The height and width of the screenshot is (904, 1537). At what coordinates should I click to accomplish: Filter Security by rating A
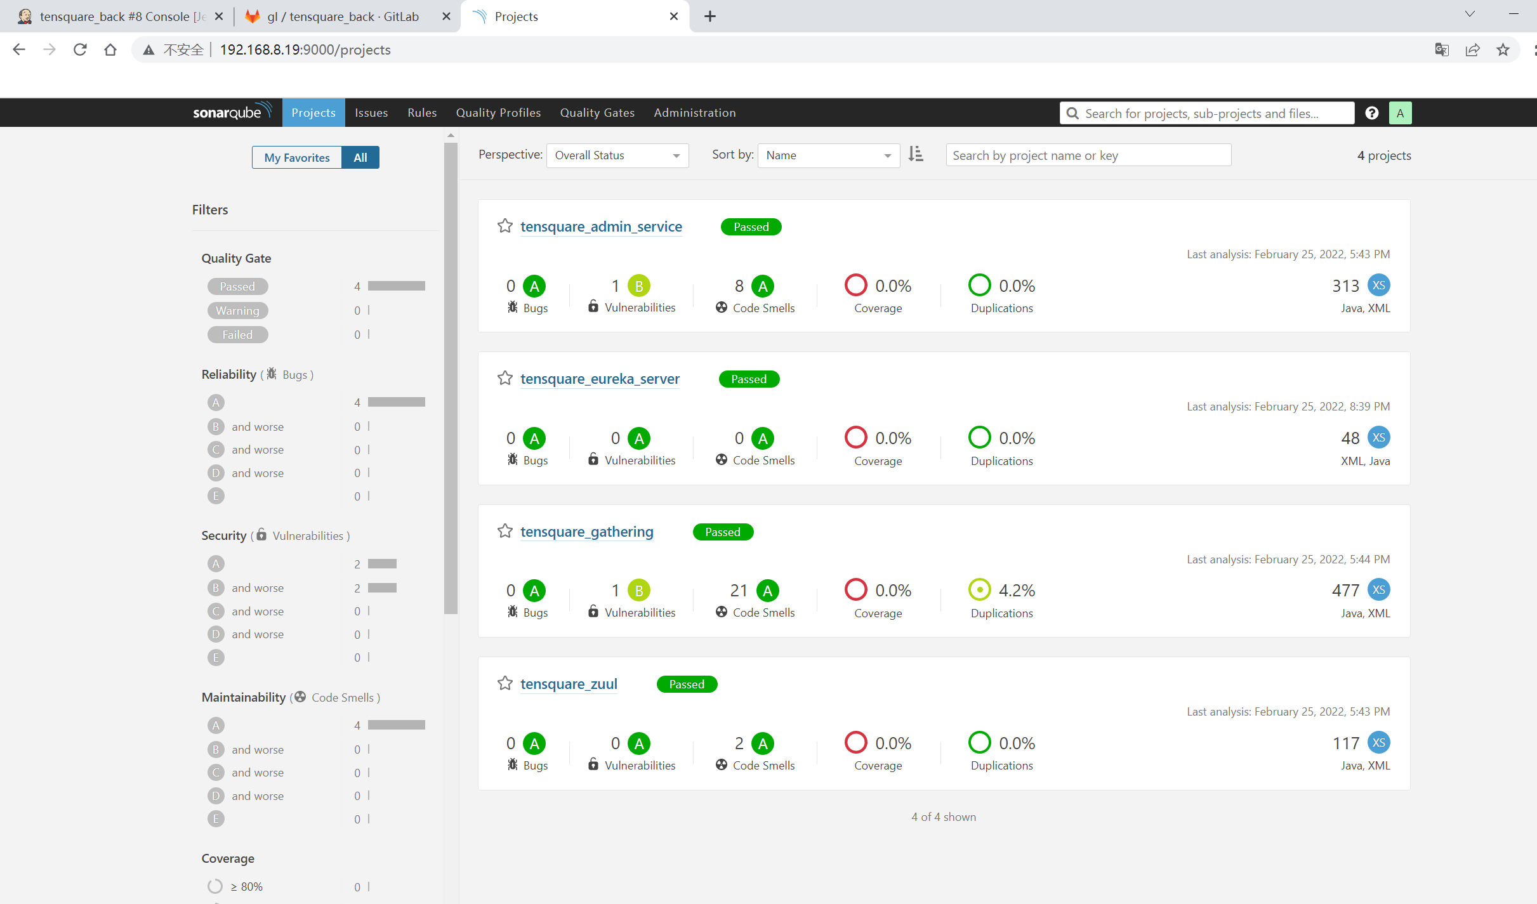[x=216, y=564]
